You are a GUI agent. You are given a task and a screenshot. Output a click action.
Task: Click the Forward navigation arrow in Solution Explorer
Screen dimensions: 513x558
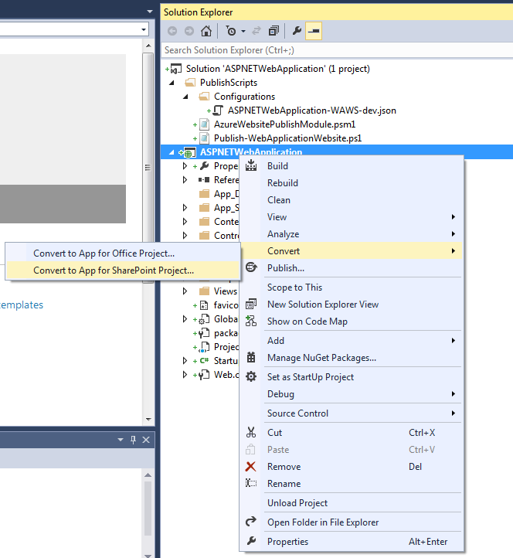[189, 32]
